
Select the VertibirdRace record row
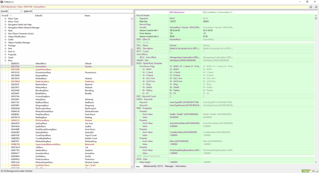66,150
